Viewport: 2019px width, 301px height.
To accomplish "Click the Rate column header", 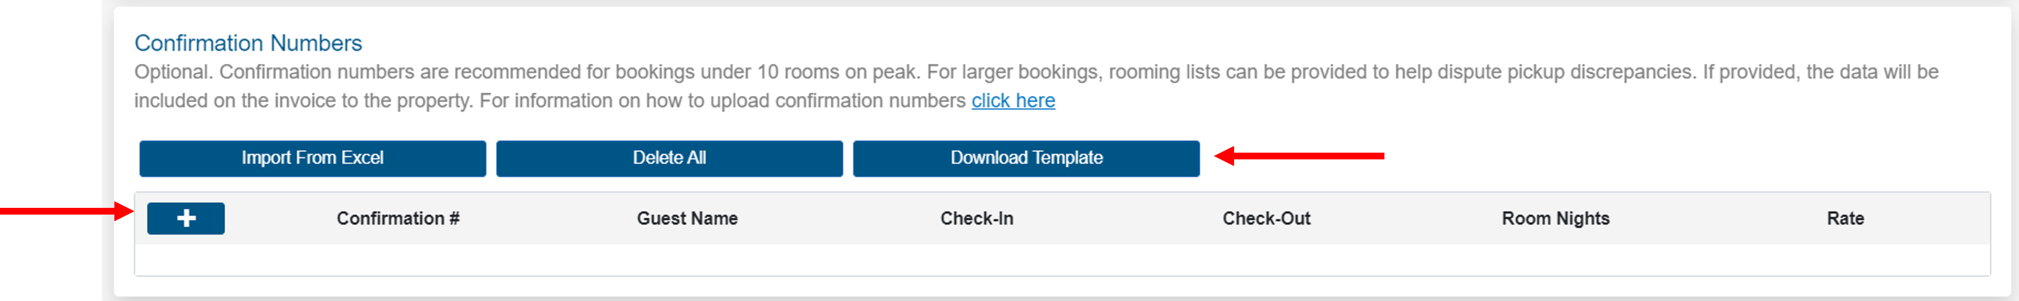I will pos(1843,219).
